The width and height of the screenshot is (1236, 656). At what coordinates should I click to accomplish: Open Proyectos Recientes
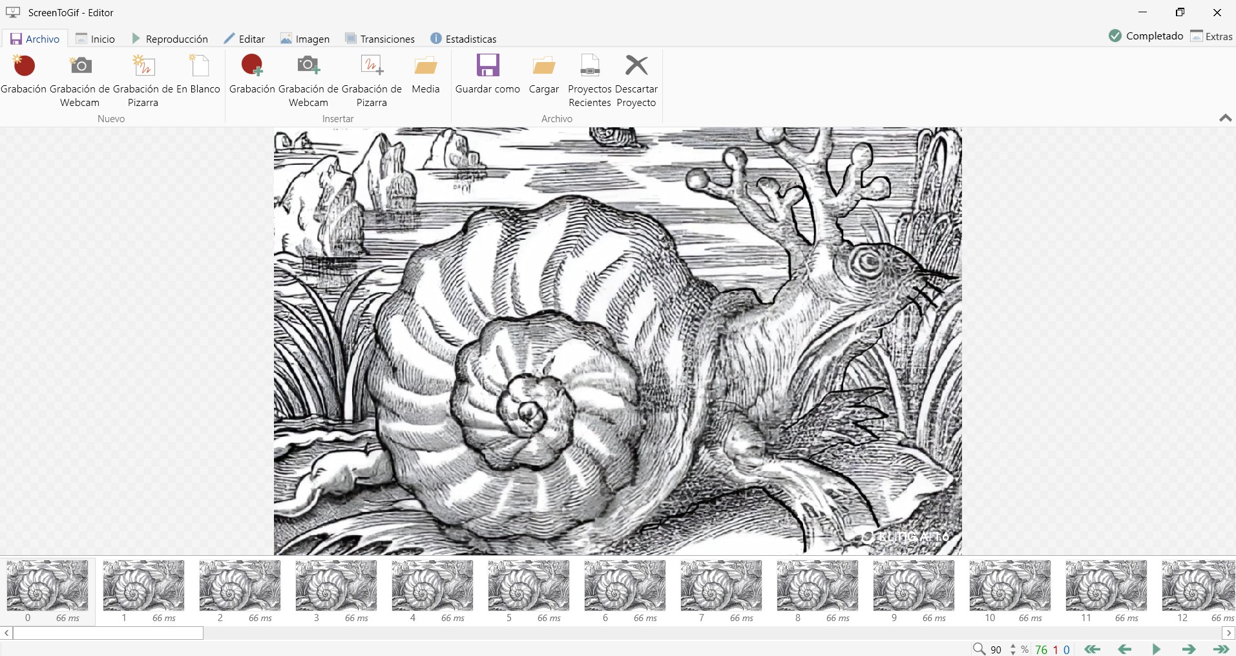[590, 80]
